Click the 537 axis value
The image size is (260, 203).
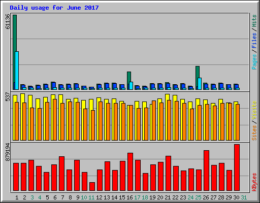(x=8, y=96)
